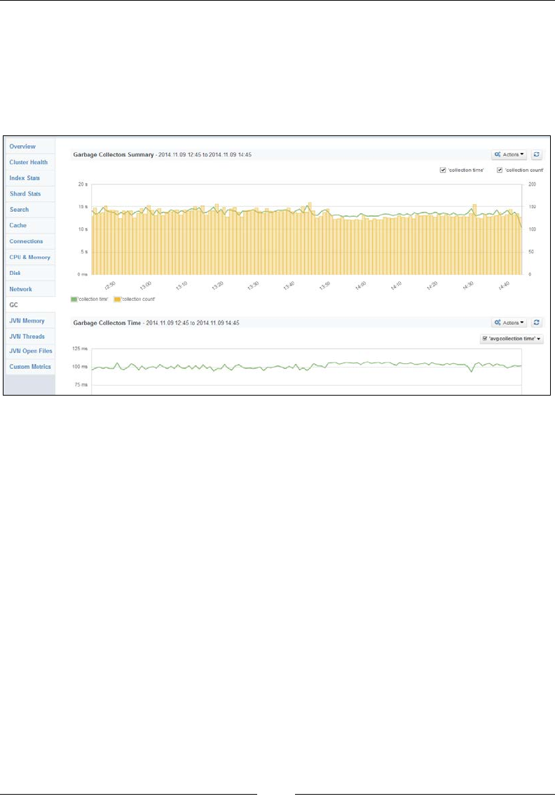
Task: Uncheck the 'collection time' checkbox
Action: tap(443, 170)
